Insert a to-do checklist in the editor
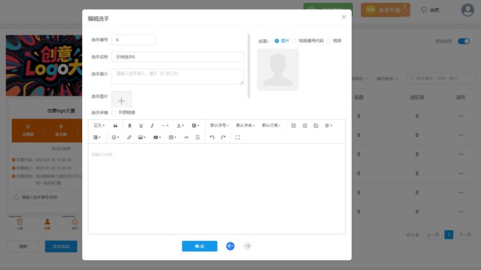 click(x=316, y=126)
